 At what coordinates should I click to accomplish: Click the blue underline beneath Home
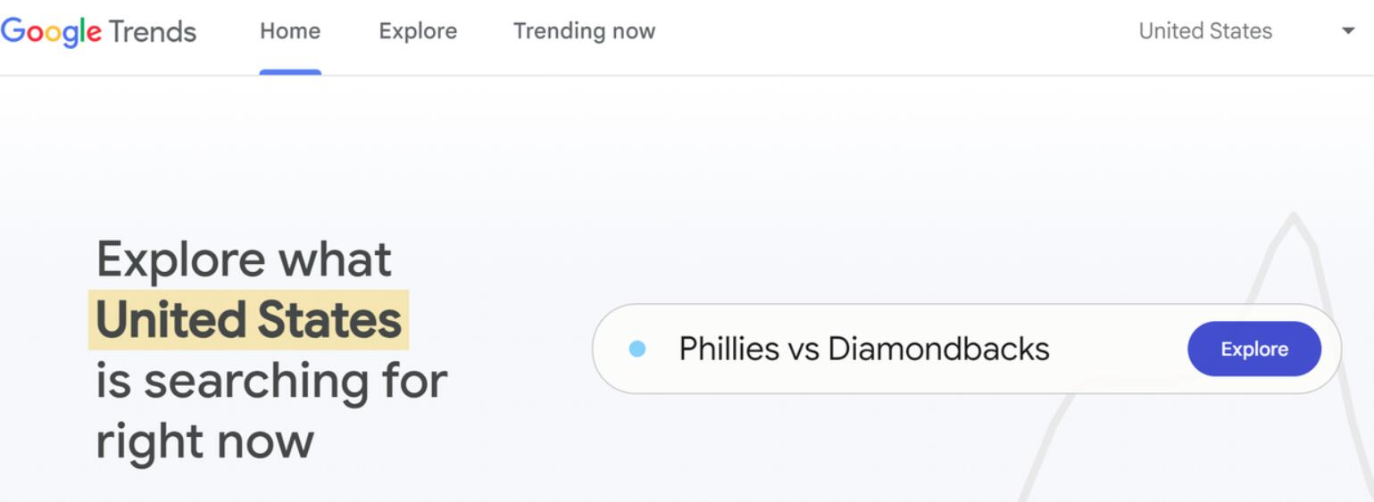click(x=290, y=72)
